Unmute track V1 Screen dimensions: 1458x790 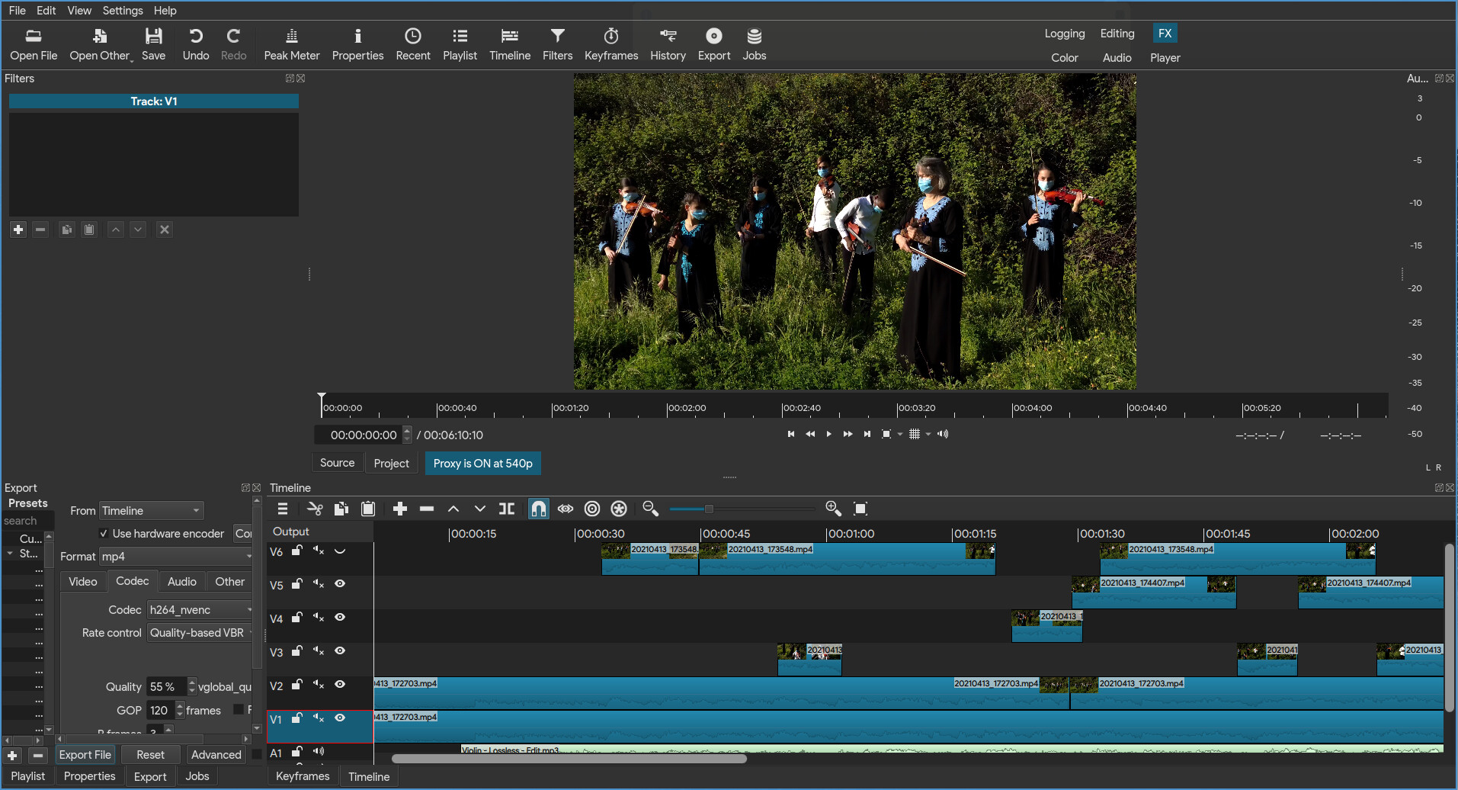coord(319,718)
